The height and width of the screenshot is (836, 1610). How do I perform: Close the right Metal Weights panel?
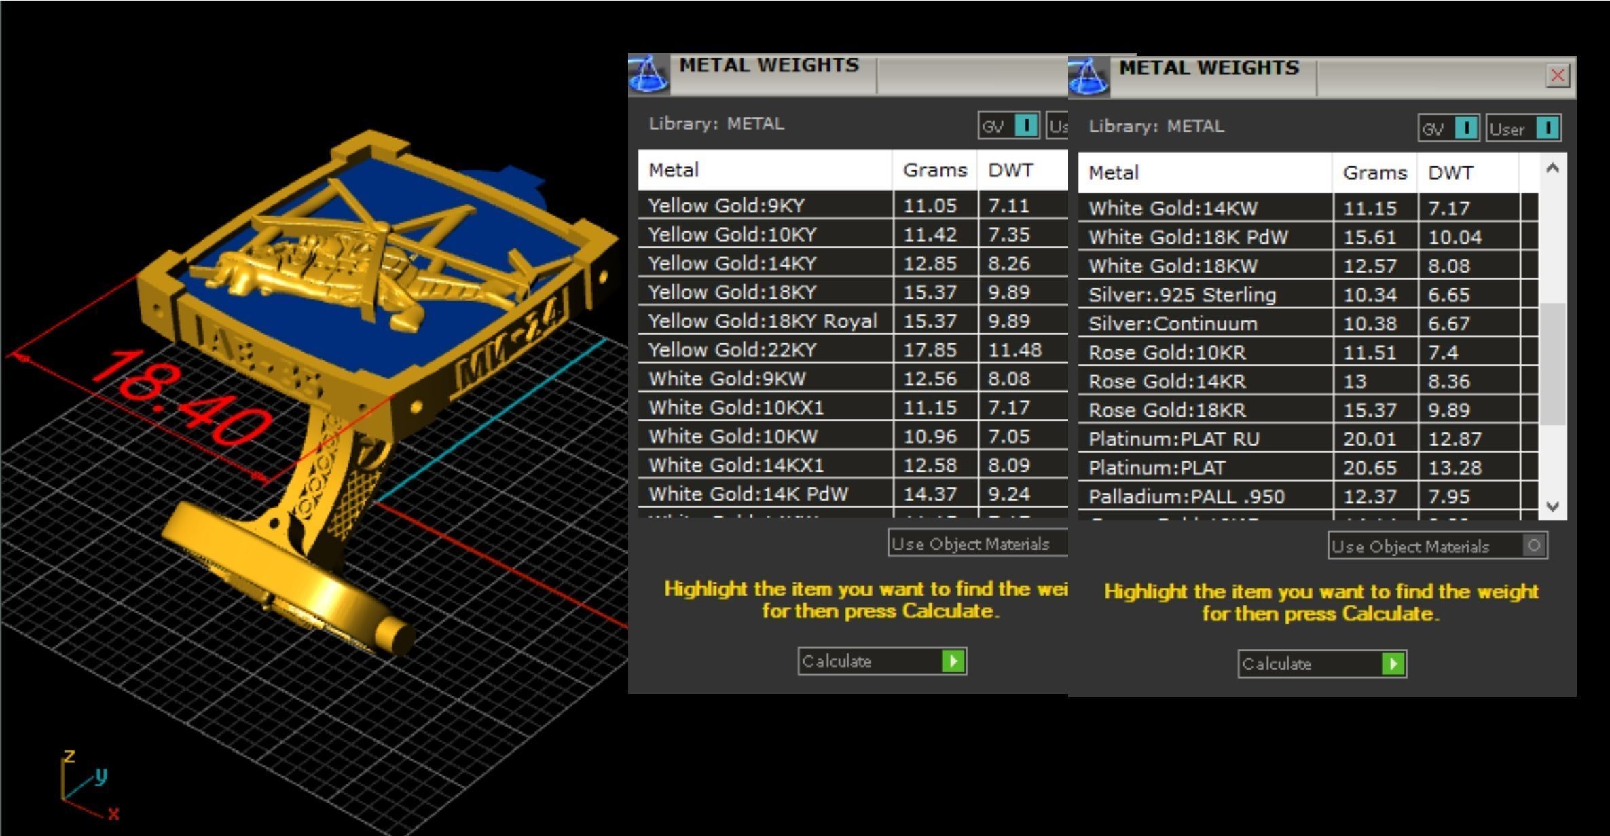pyautogui.click(x=1557, y=75)
